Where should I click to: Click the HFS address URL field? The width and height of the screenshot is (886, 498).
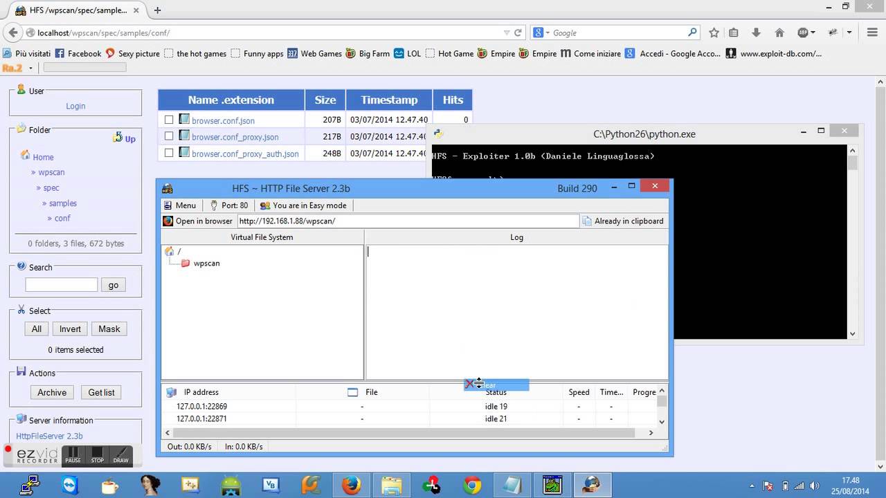coord(408,221)
